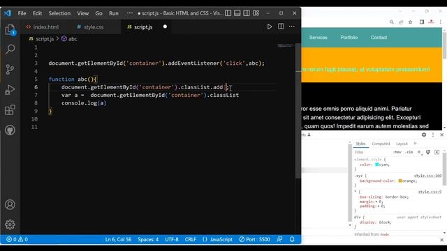Toggle the .cls element classes pane
The image size is (447, 251).
click(x=409, y=152)
